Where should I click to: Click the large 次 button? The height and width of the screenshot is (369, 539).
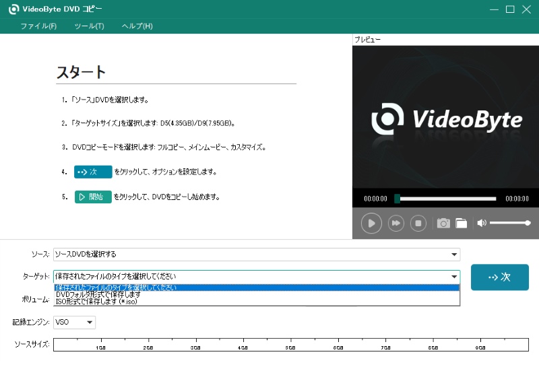[499, 277]
